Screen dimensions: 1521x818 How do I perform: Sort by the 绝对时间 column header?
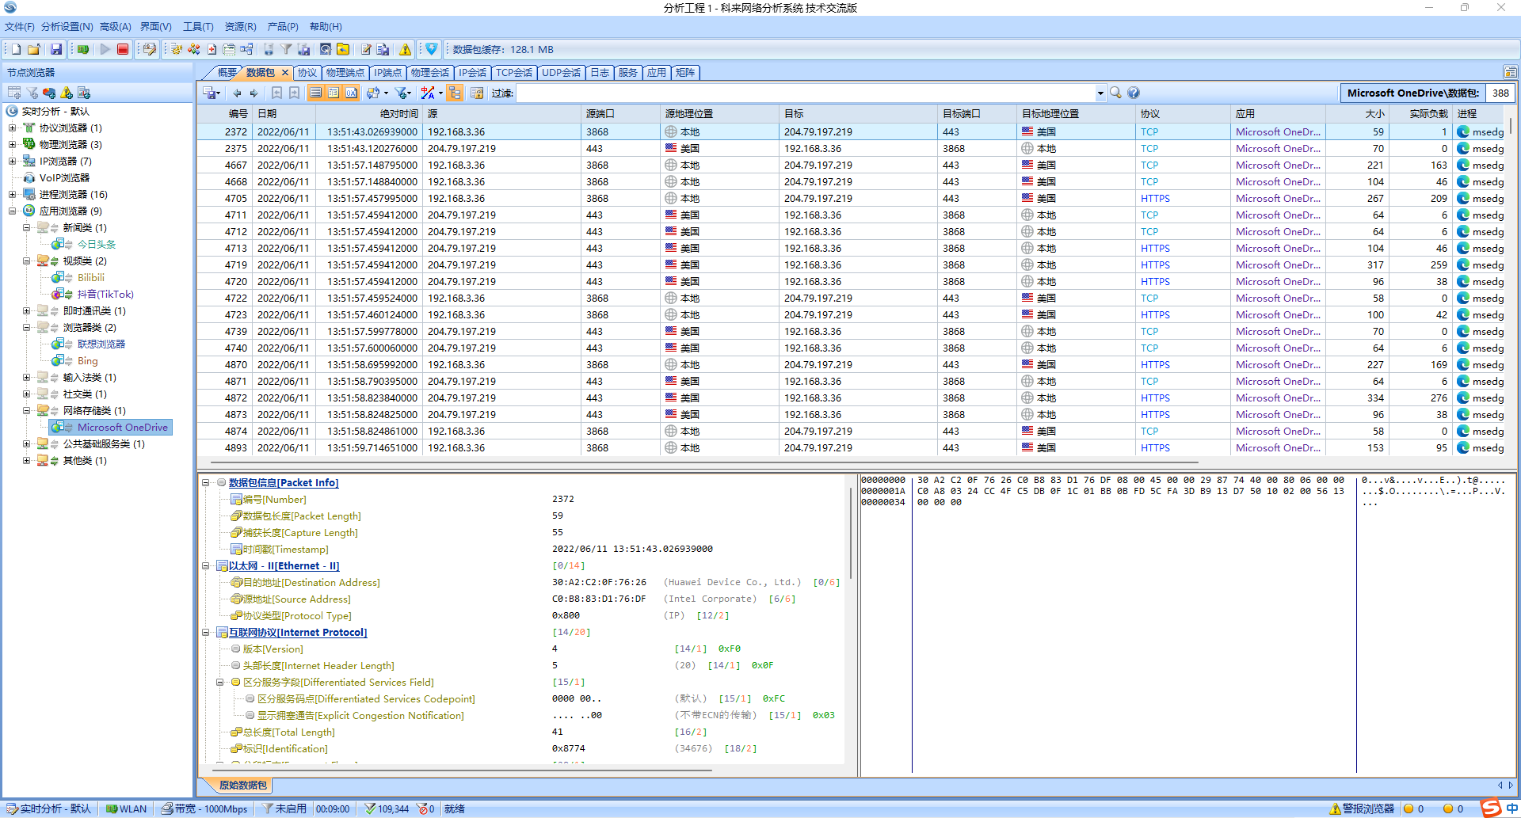pos(368,113)
